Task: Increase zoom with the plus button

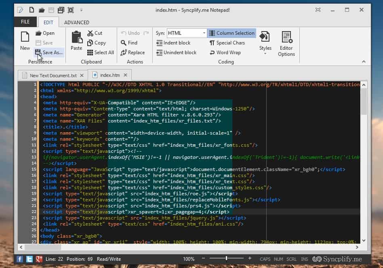Action: 250,258
